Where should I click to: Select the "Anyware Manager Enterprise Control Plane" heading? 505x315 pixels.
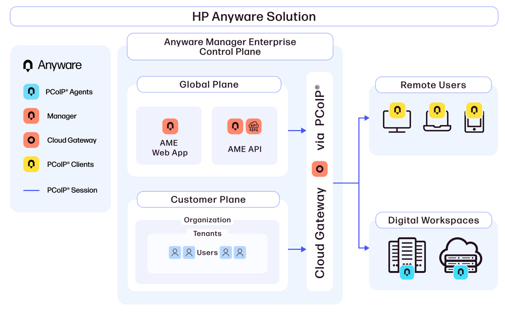(230, 47)
